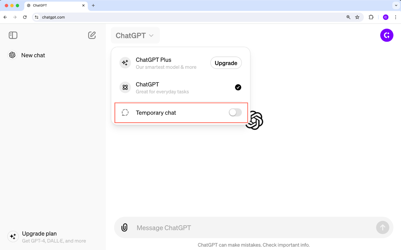Click 'ChatGPT can make mistakes' disclaimer text
The height and width of the screenshot is (250, 401).
(x=254, y=245)
